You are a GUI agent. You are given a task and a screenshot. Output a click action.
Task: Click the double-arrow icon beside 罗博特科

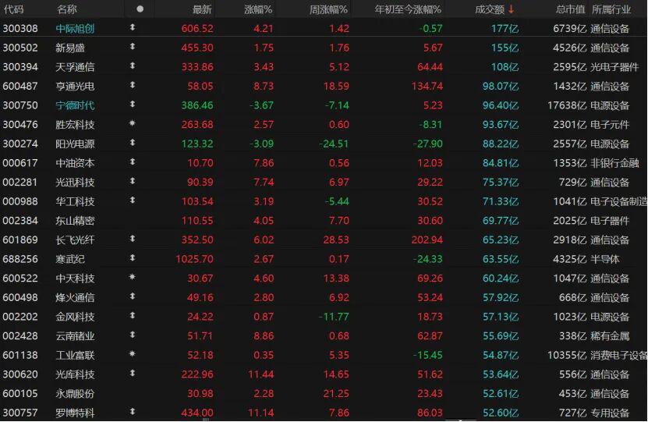(x=133, y=413)
